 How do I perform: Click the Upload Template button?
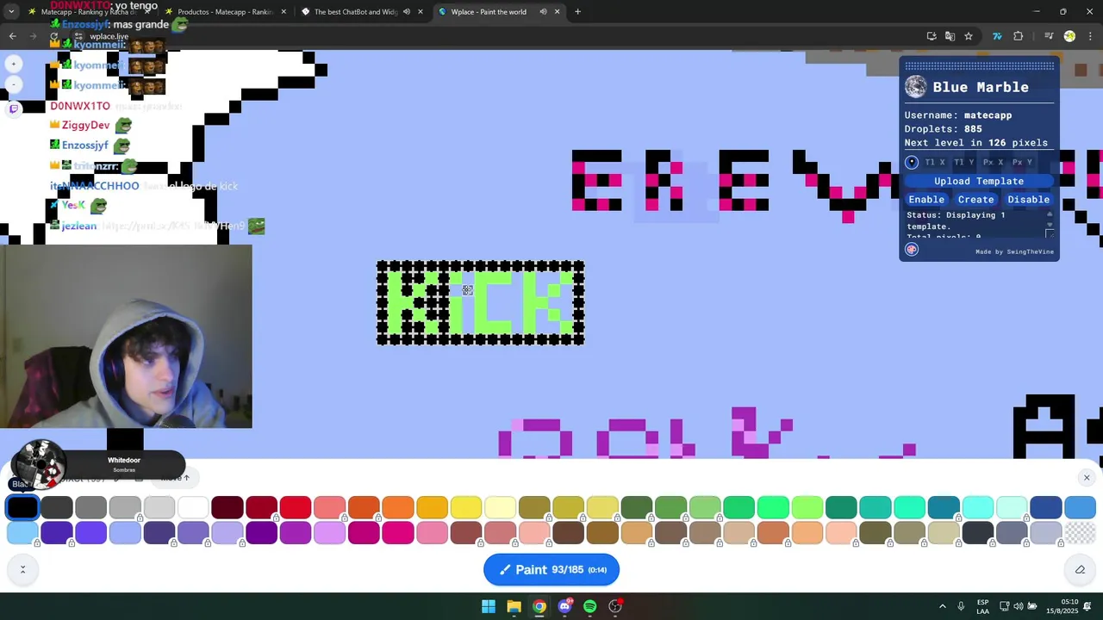point(979,181)
